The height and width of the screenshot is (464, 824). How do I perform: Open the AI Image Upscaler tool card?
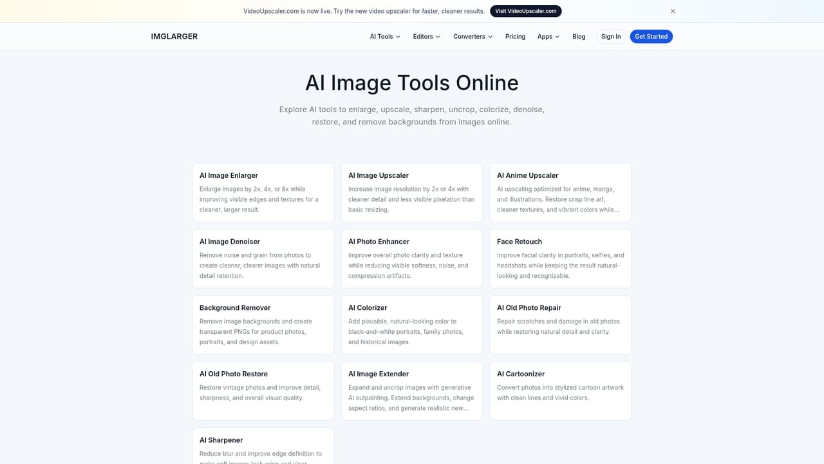[x=412, y=192]
